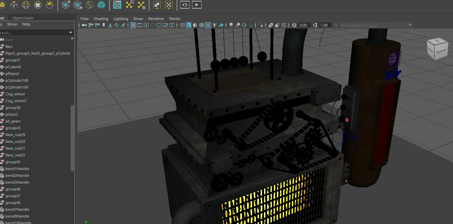Screen dimensions: 453x224
Task: Open the viewport Shading menu
Action: tap(101, 19)
